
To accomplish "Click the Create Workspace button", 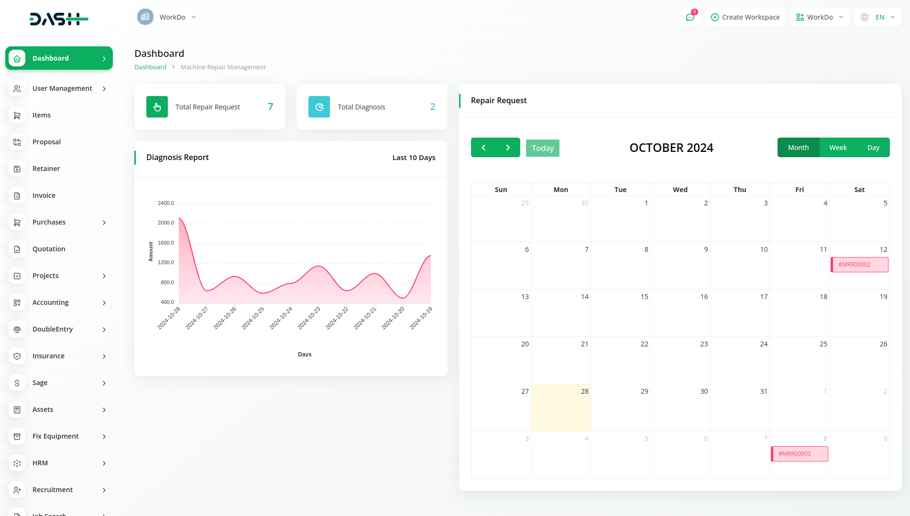I will 745,17.
